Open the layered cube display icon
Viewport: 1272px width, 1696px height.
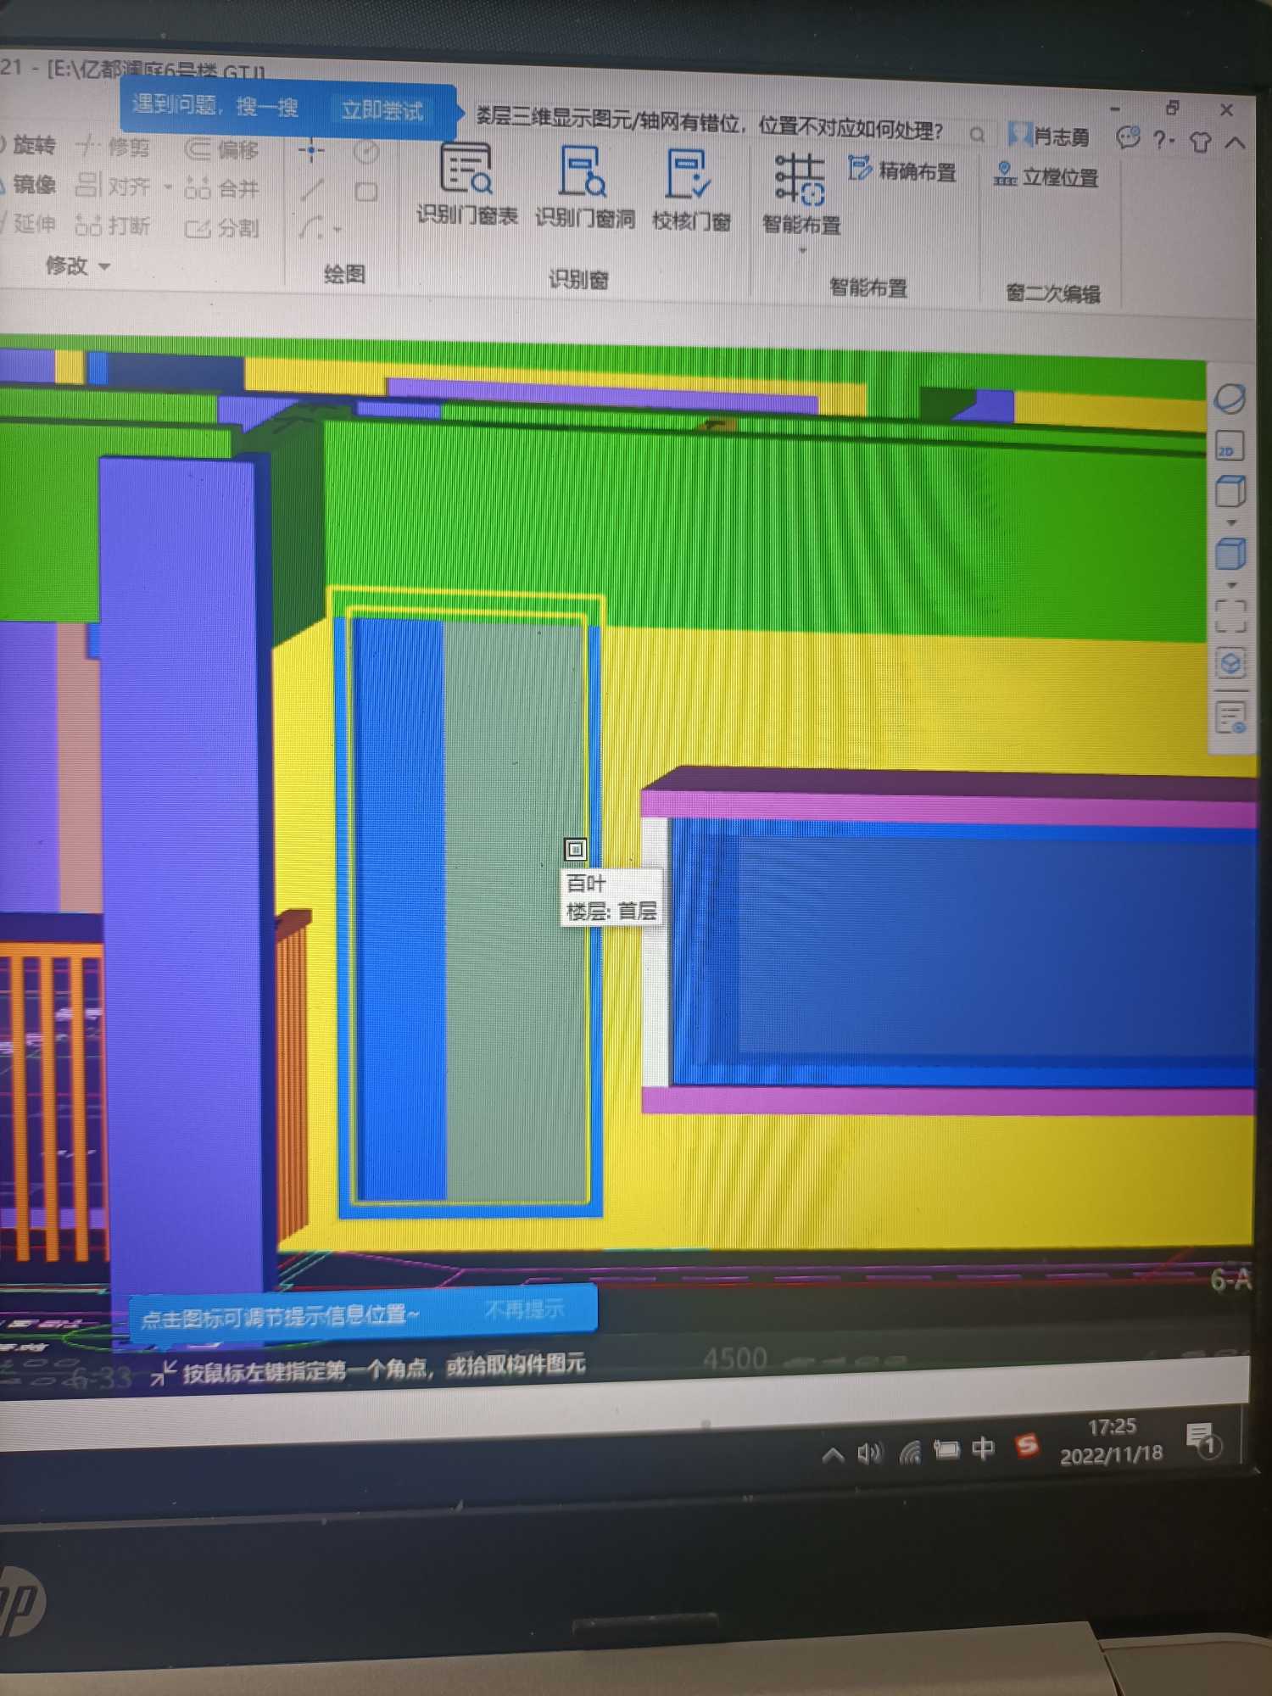pyautogui.click(x=1230, y=663)
